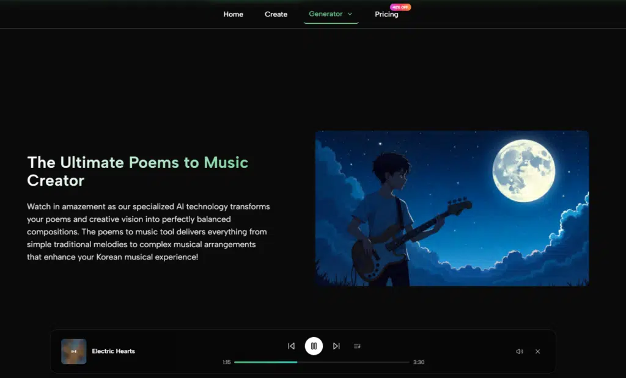
Task: Close the music player bar
Action: click(x=538, y=351)
